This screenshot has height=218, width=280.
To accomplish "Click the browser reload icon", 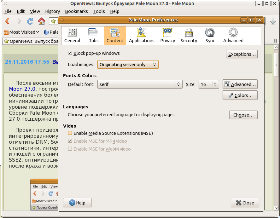I will 30,21.
